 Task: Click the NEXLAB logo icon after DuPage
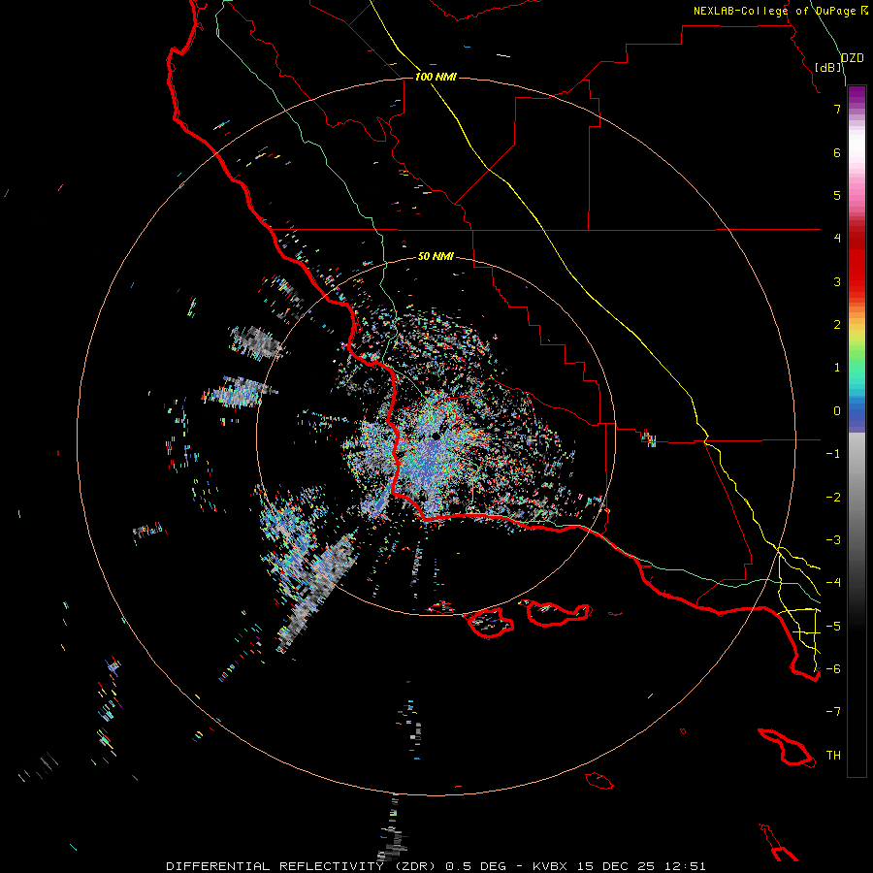pyautogui.click(x=864, y=10)
